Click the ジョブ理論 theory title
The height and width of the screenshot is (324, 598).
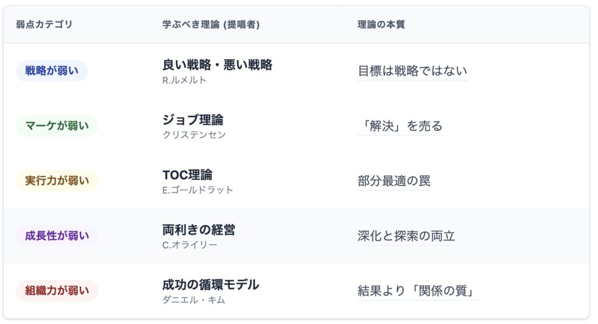tap(193, 120)
